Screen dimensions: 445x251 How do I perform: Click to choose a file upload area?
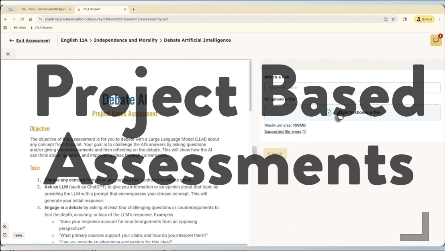[x=353, y=112]
